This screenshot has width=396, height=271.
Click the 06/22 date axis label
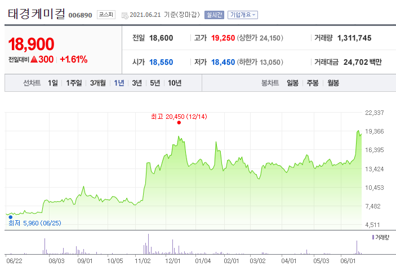tap(14, 261)
